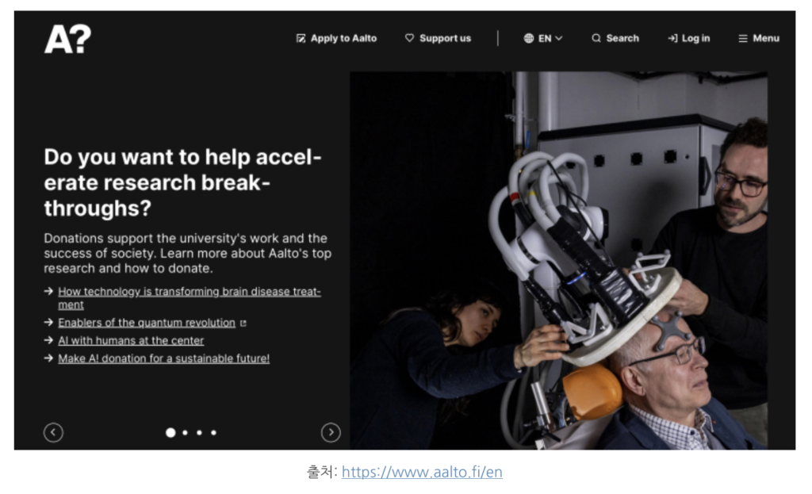The width and height of the screenshot is (812, 494).
Task: Open the main Menu label
Action: point(766,38)
